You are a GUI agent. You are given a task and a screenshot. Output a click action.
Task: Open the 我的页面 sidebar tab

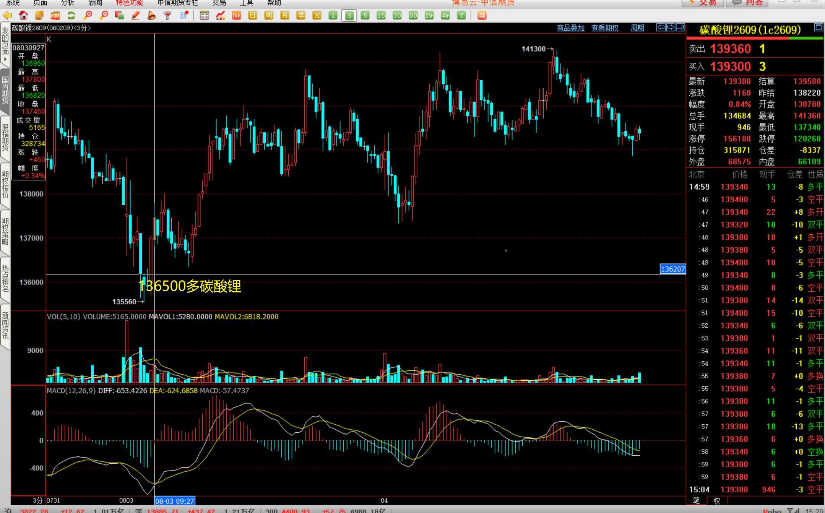5,45
